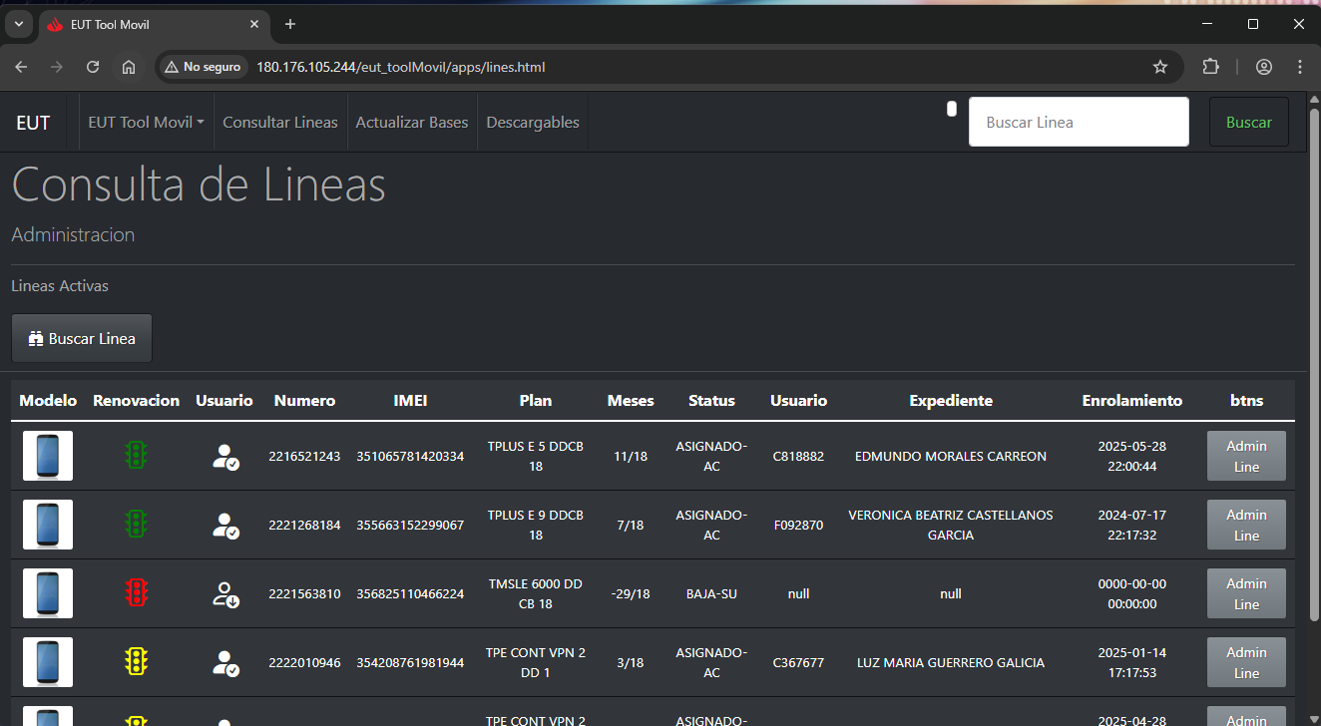
Task: Click Admin Line for Edmundo Morales Carreon
Action: click(x=1246, y=456)
